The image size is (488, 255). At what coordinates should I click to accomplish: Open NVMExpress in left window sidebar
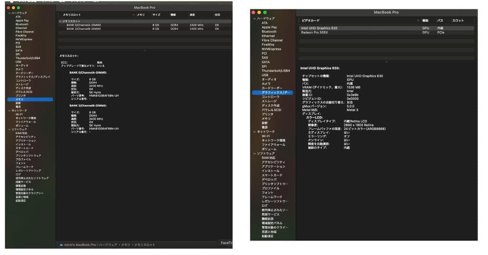coord(24,39)
